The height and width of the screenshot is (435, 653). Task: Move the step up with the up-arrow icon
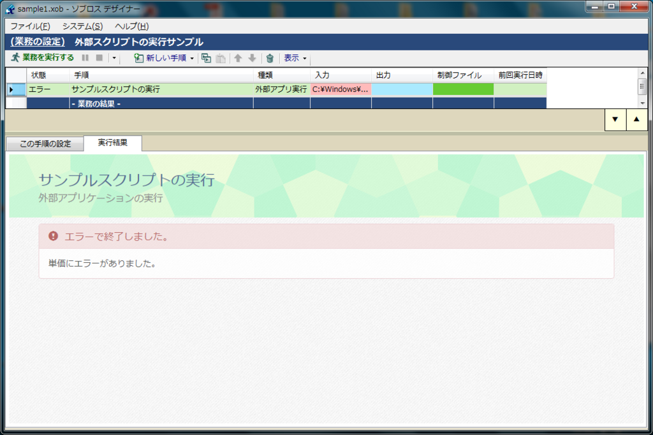(237, 58)
